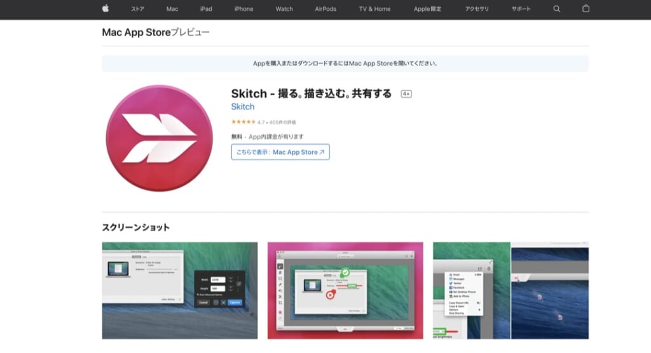This screenshot has width=651, height=353.
Task: Open the iPad menu item
Action: click(206, 9)
